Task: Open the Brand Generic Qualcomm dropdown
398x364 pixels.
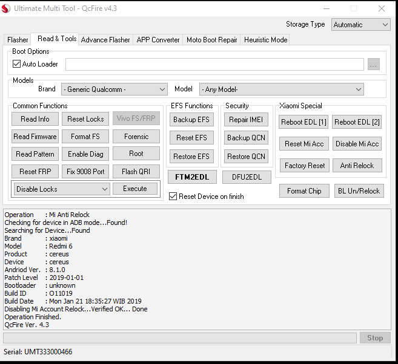Action: 114,89
